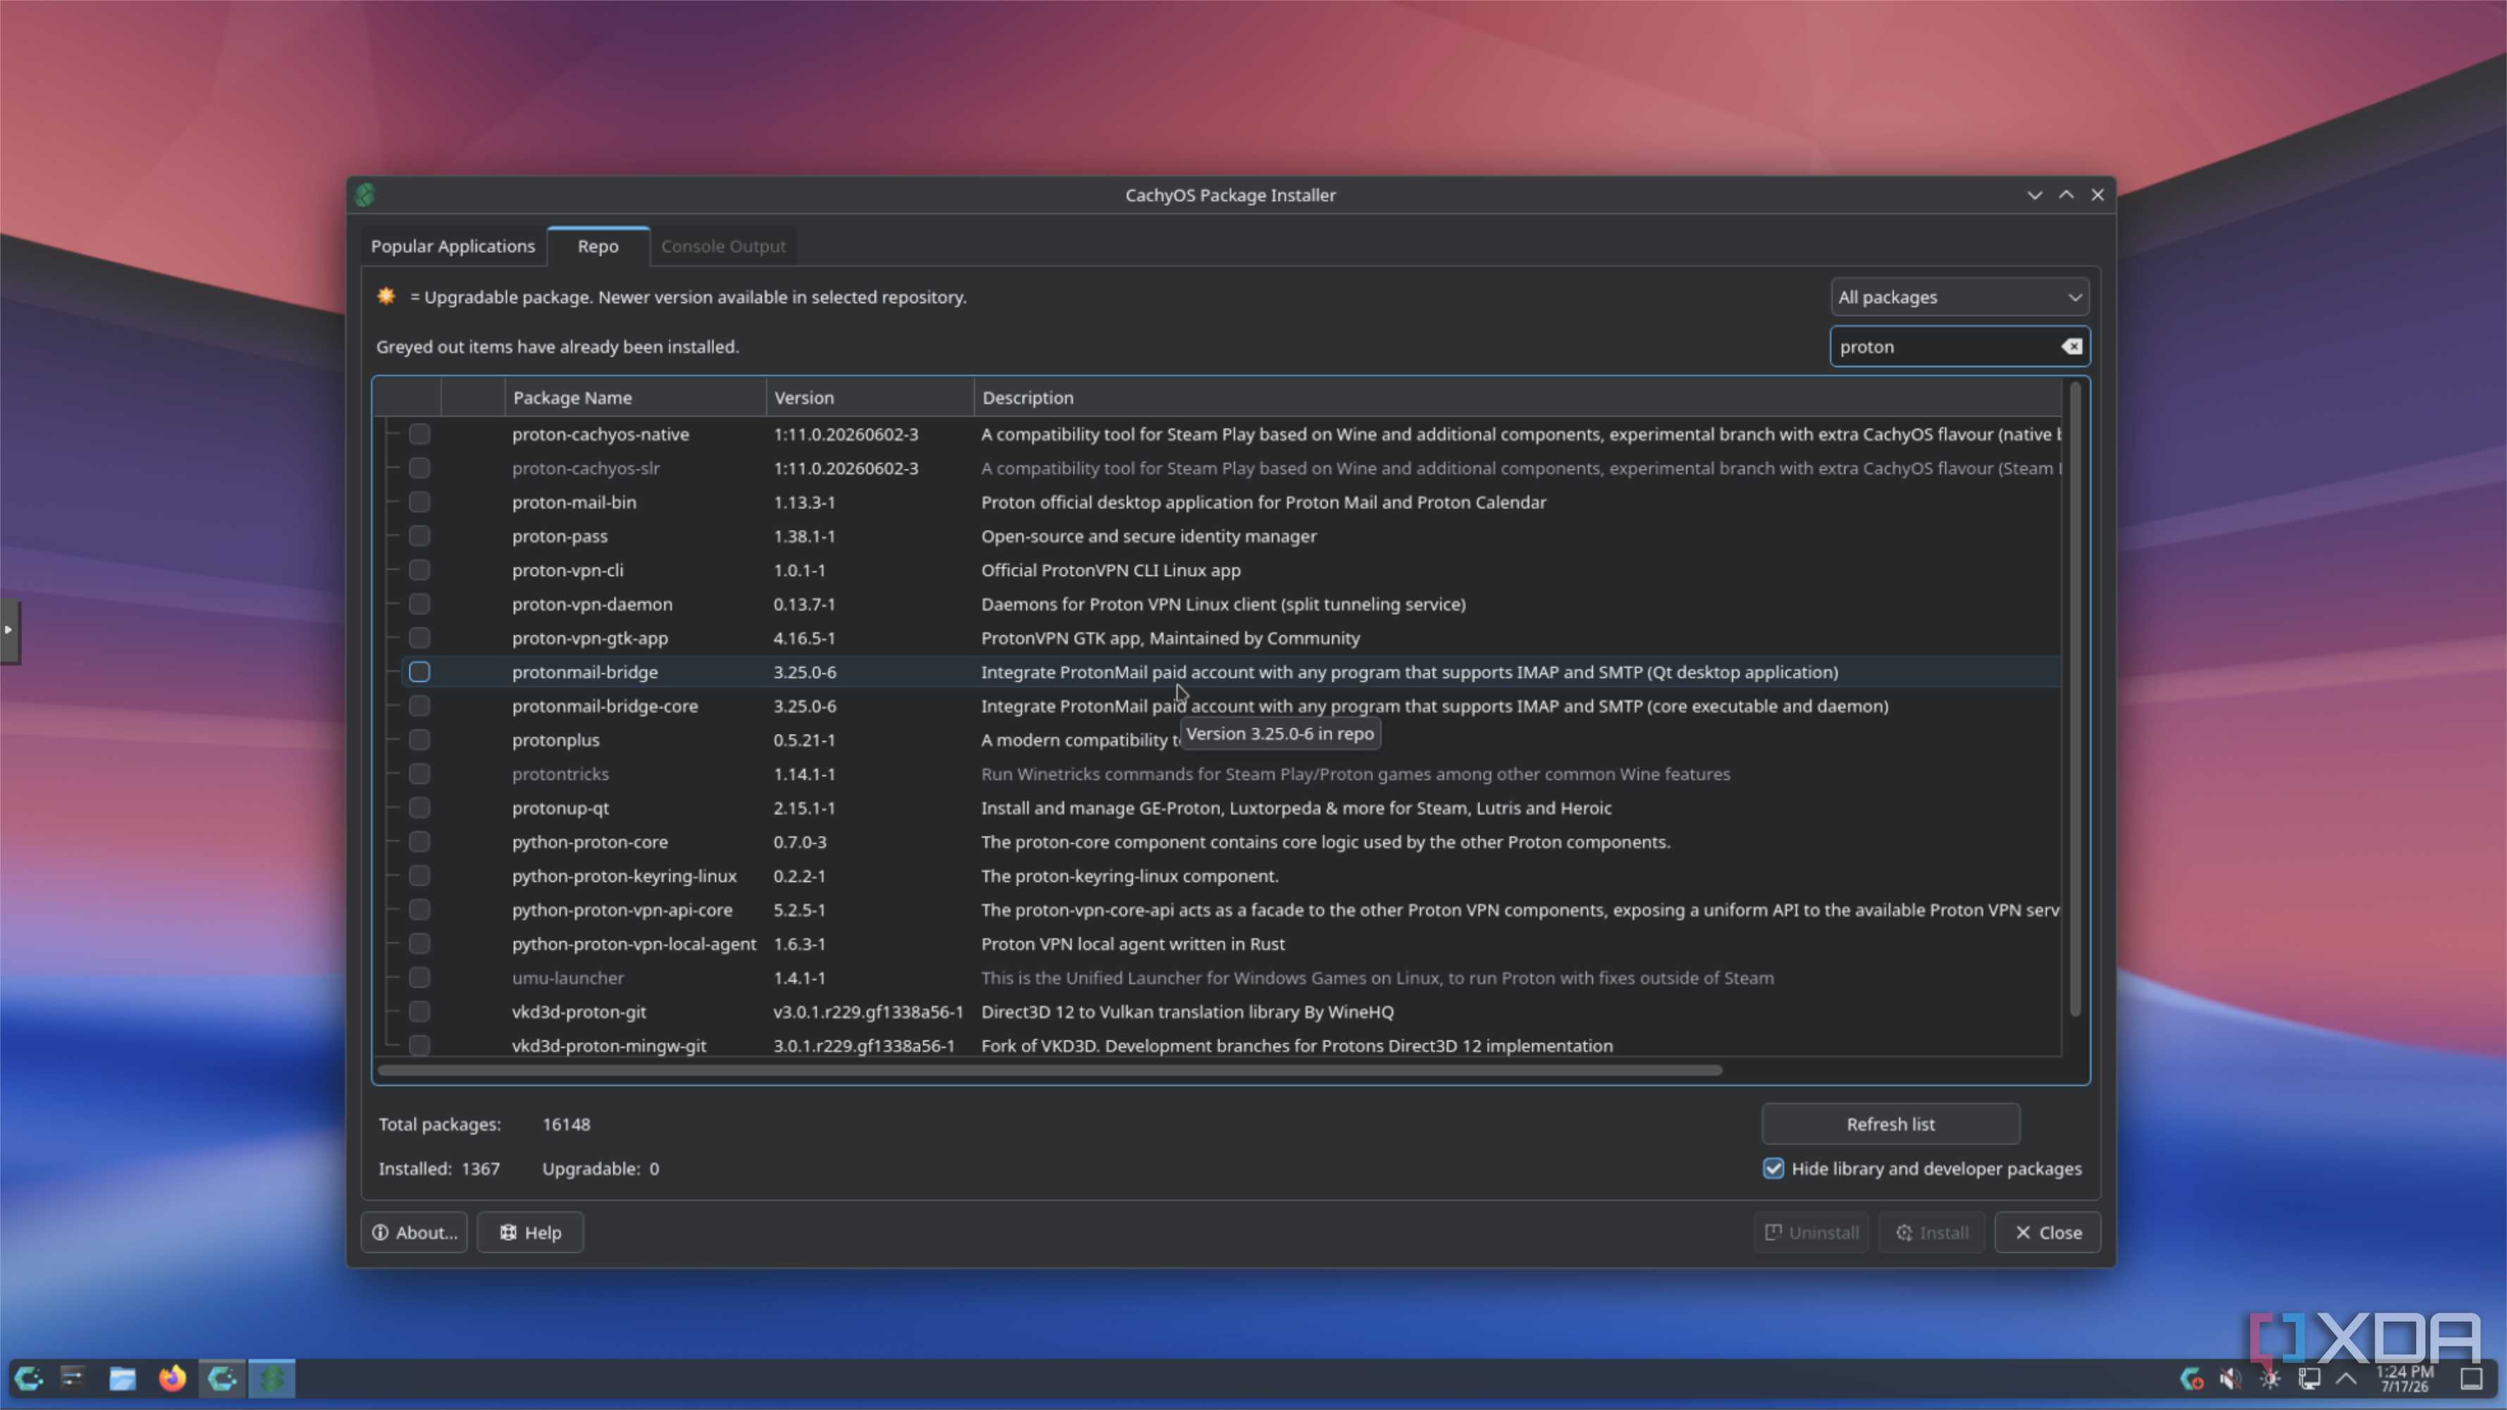Viewport: 2507px width, 1410px height.
Task: Click version 1.38.1-1 cell
Action: [804, 537]
